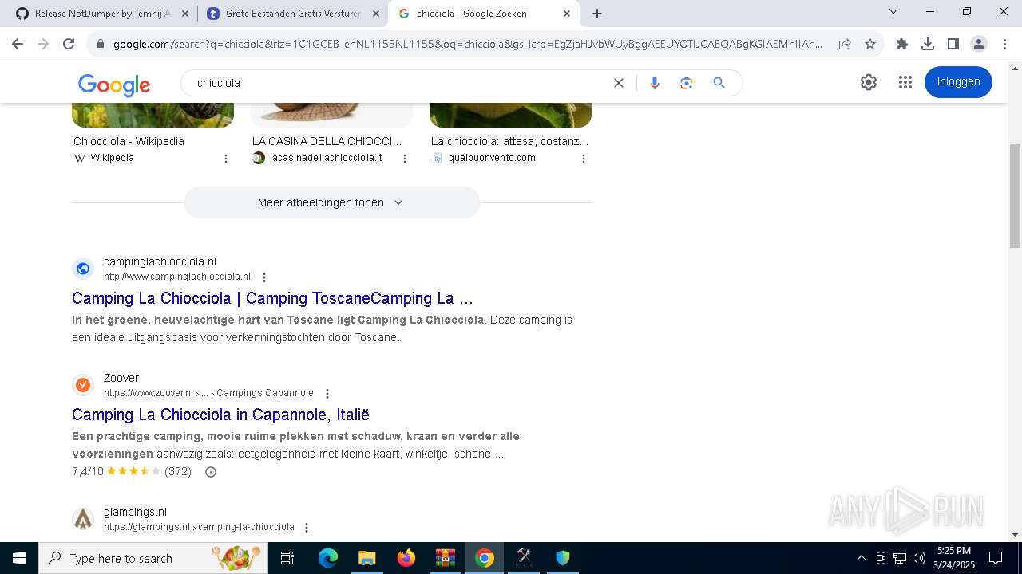This screenshot has width=1022, height=574.
Task: Open more options for qualbuonvento.com image
Action: tap(584, 159)
